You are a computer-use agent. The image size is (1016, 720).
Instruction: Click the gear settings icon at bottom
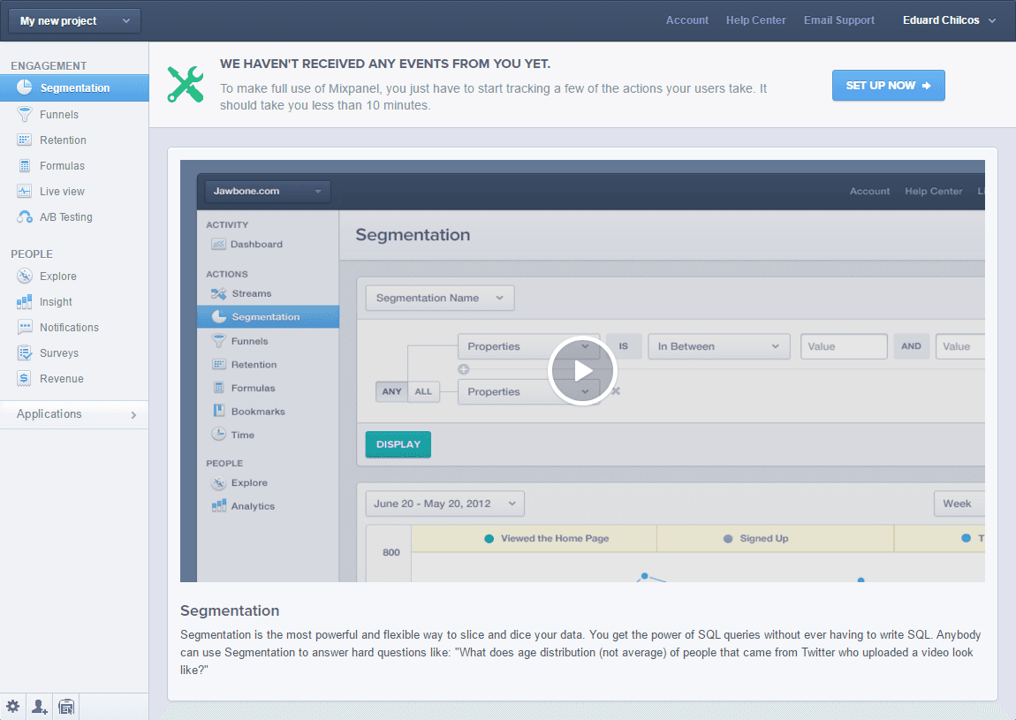point(12,706)
